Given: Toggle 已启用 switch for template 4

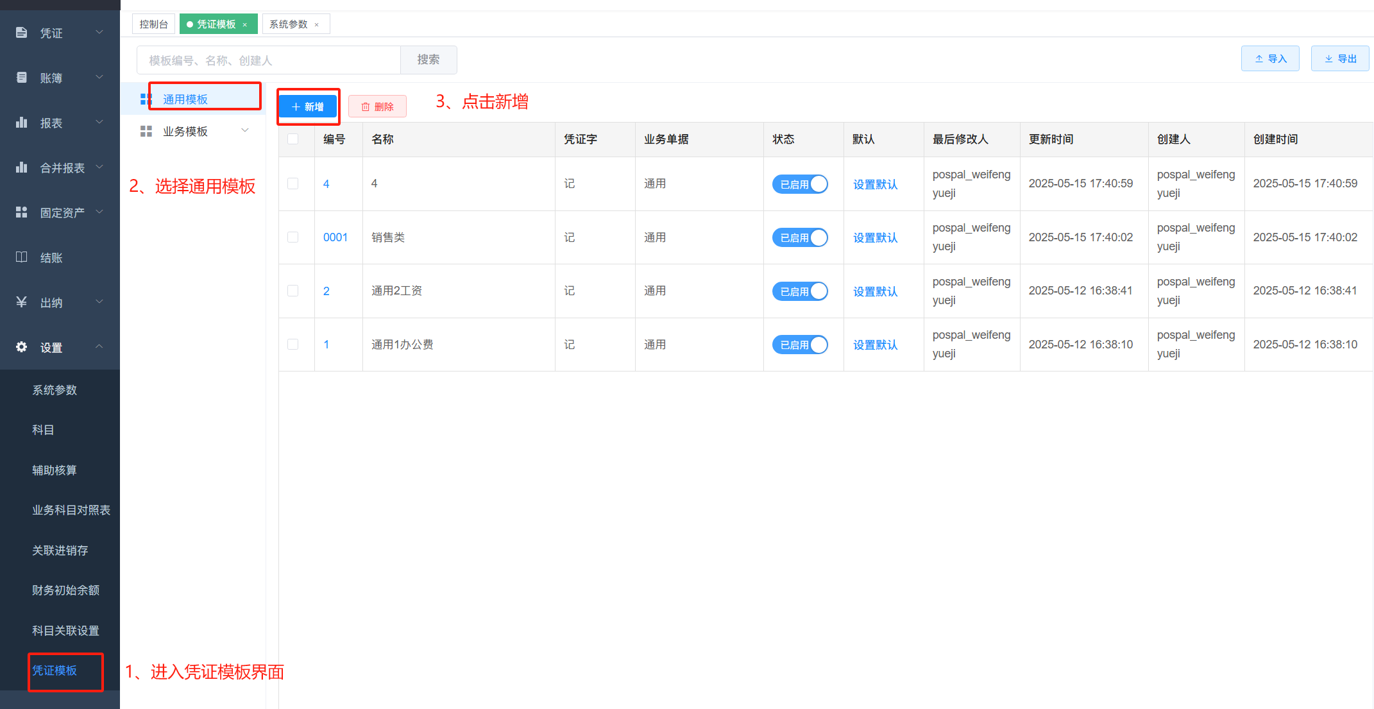Looking at the screenshot, I should pyautogui.click(x=800, y=184).
